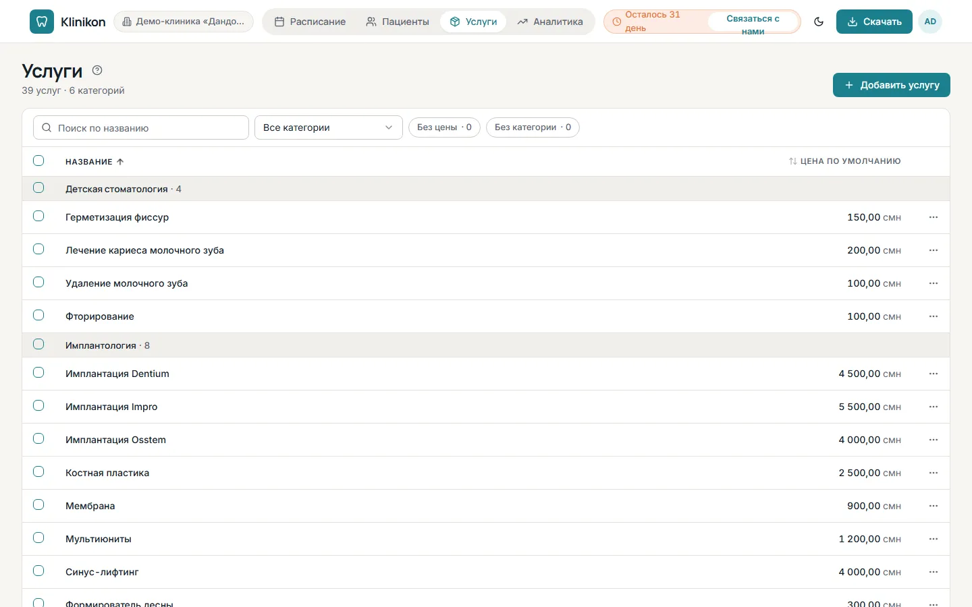Check the box for Фторирование
The width and height of the screenshot is (972, 607).
pyautogui.click(x=38, y=315)
